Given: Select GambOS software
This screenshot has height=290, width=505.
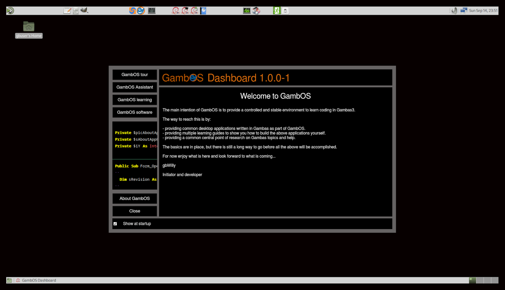Looking at the screenshot, I should (x=135, y=112).
